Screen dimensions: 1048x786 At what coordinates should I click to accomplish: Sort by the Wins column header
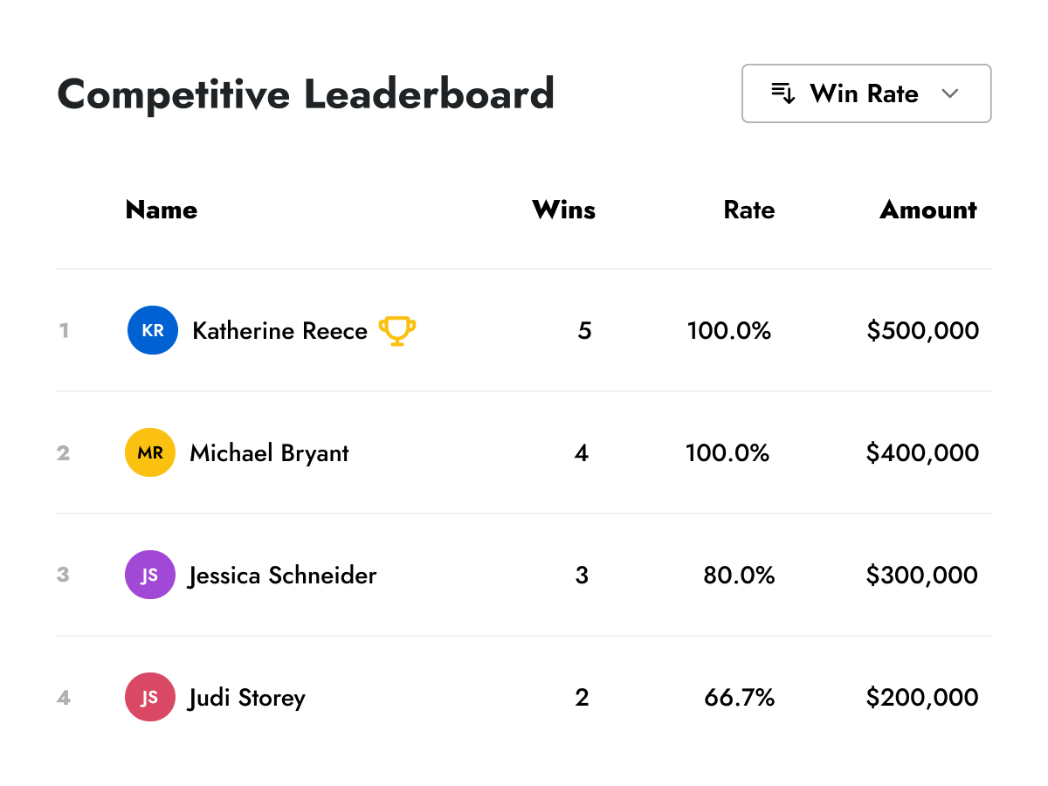(563, 210)
